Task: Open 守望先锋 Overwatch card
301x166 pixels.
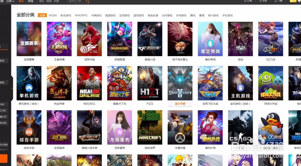Action: tap(180, 127)
